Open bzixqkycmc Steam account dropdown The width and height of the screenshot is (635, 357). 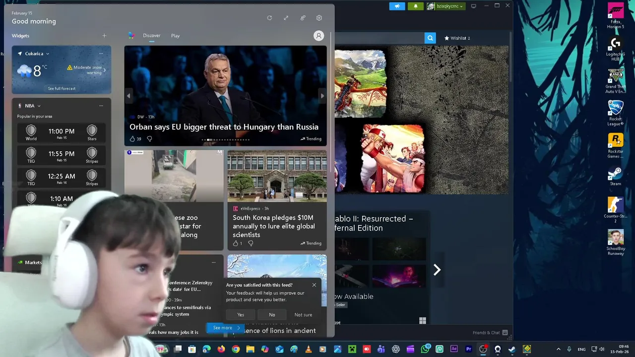click(445, 6)
